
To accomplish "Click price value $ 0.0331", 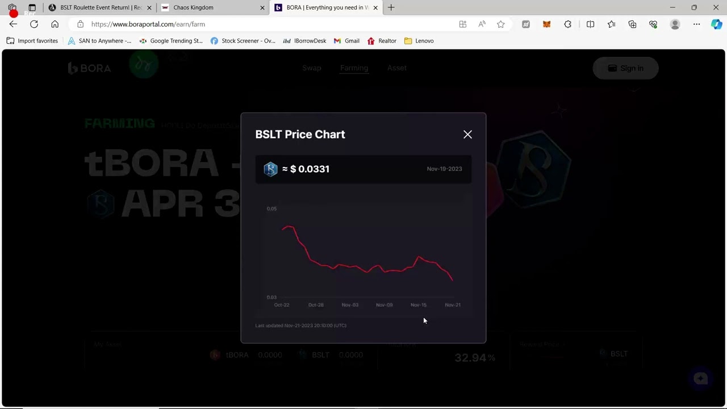I will (310, 169).
